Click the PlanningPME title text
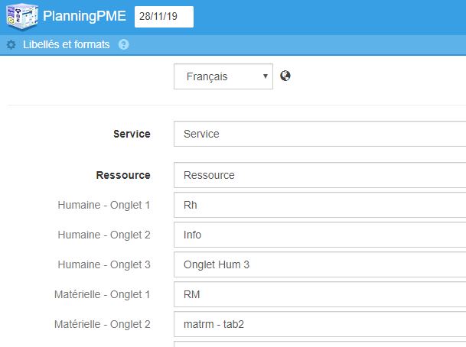This screenshot has height=347, width=466. click(84, 16)
